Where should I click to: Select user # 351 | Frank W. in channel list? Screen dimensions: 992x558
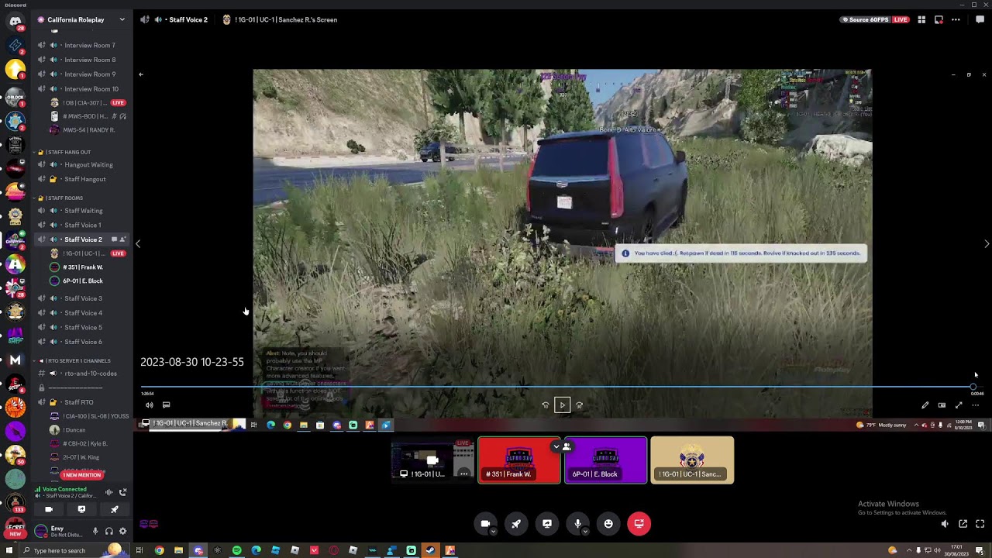[x=83, y=267]
